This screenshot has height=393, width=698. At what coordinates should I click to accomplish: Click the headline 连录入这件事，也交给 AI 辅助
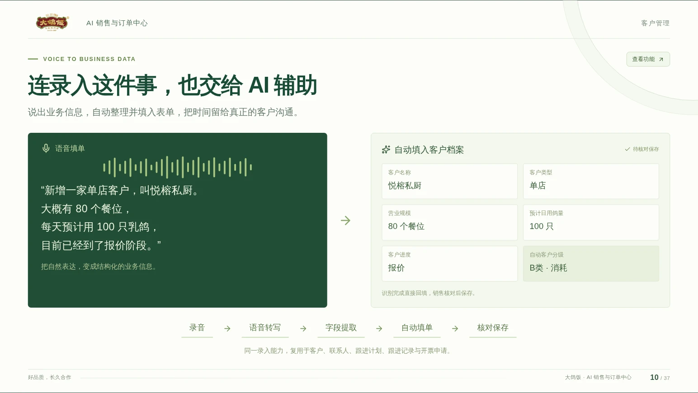pyautogui.click(x=172, y=85)
